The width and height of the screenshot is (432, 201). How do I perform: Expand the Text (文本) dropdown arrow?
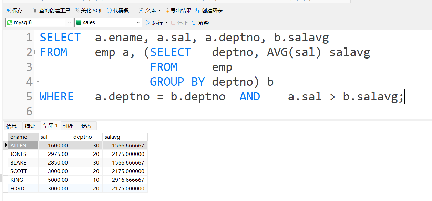(160, 11)
